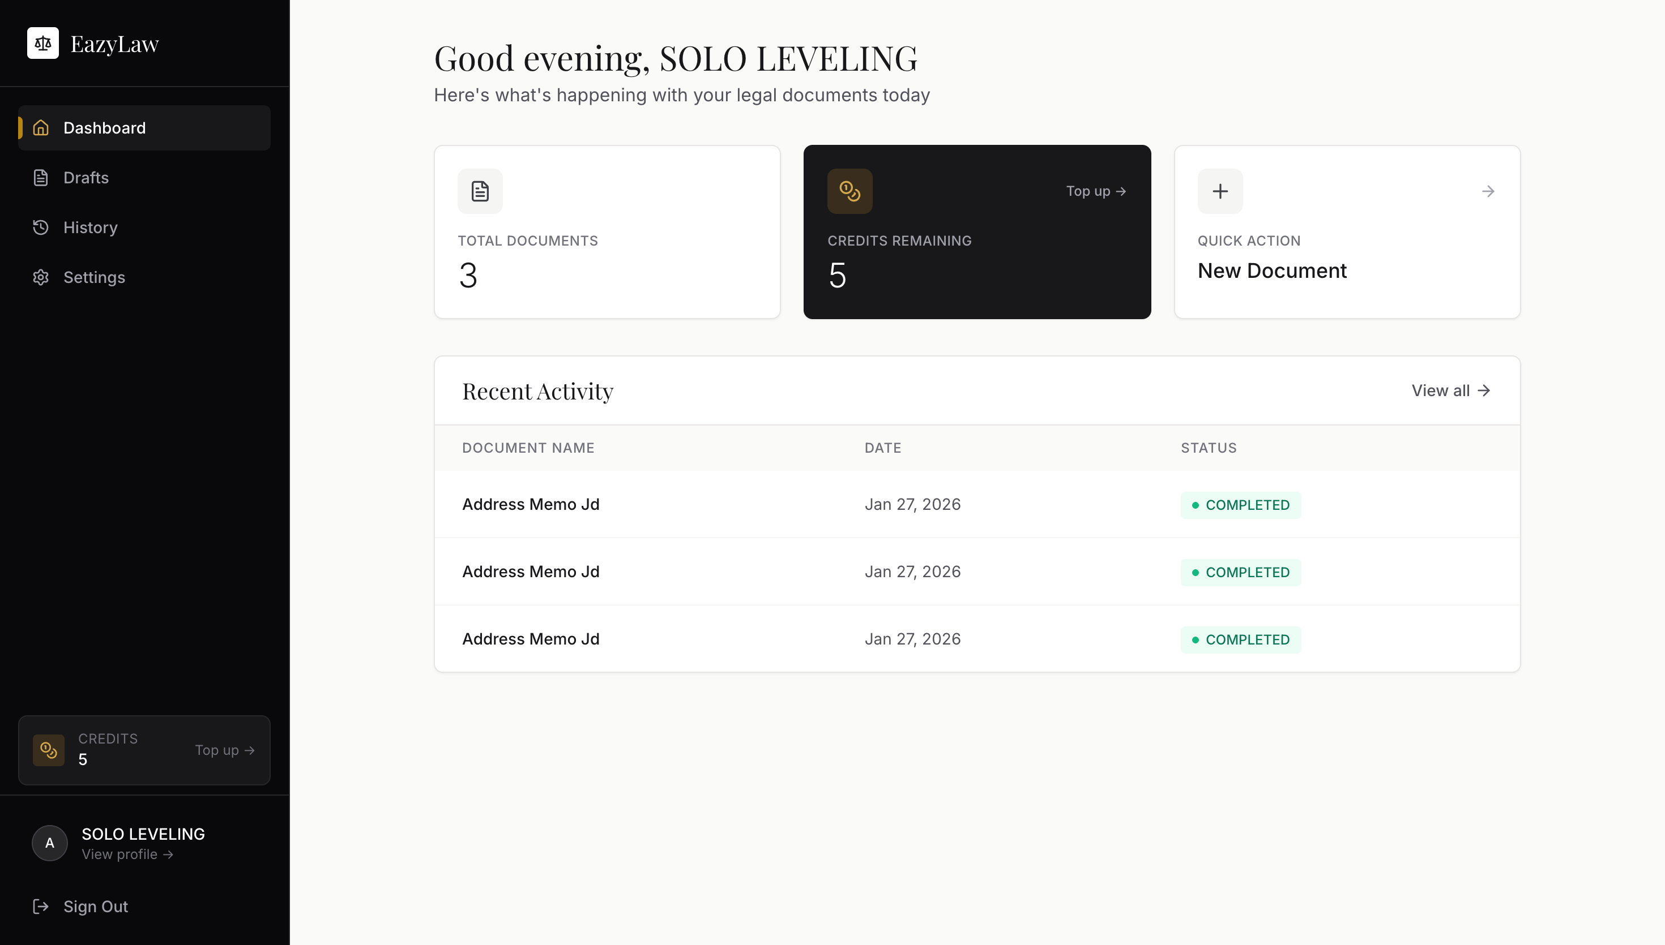Click the user avatar with letter A
This screenshot has width=1665, height=945.
(50, 843)
